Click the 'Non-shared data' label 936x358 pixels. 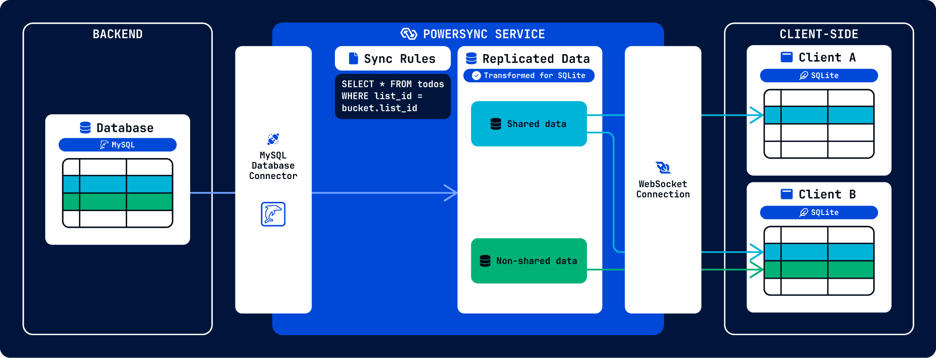(x=537, y=261)
